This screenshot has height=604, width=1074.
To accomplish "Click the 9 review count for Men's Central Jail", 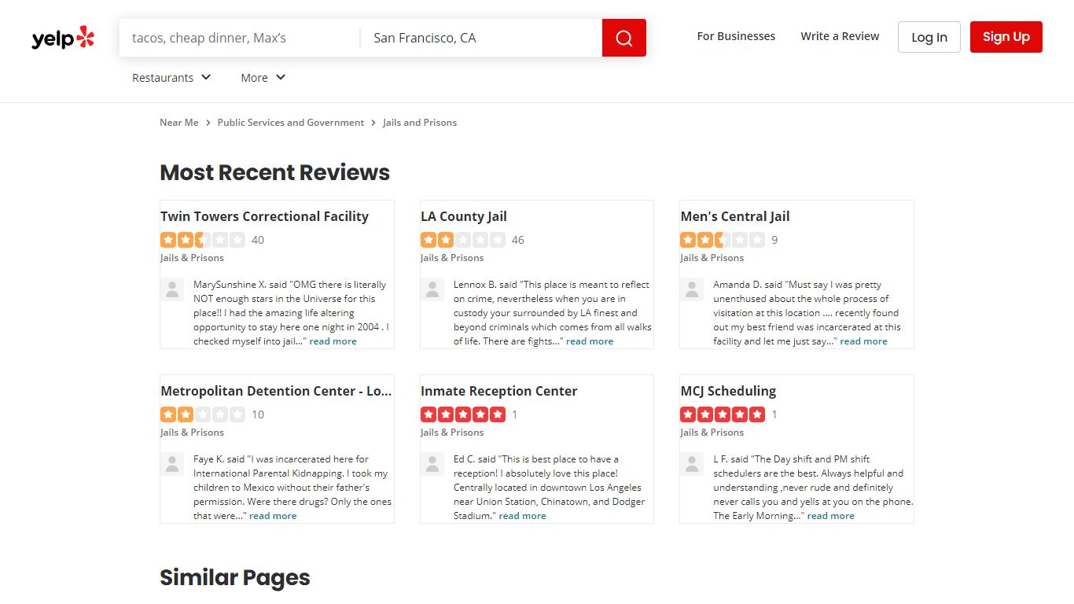I will tap(774, 240).
